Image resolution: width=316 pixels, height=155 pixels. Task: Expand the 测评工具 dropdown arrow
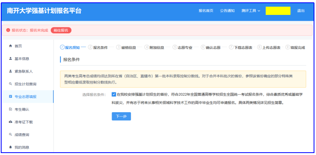pos(259,11)
